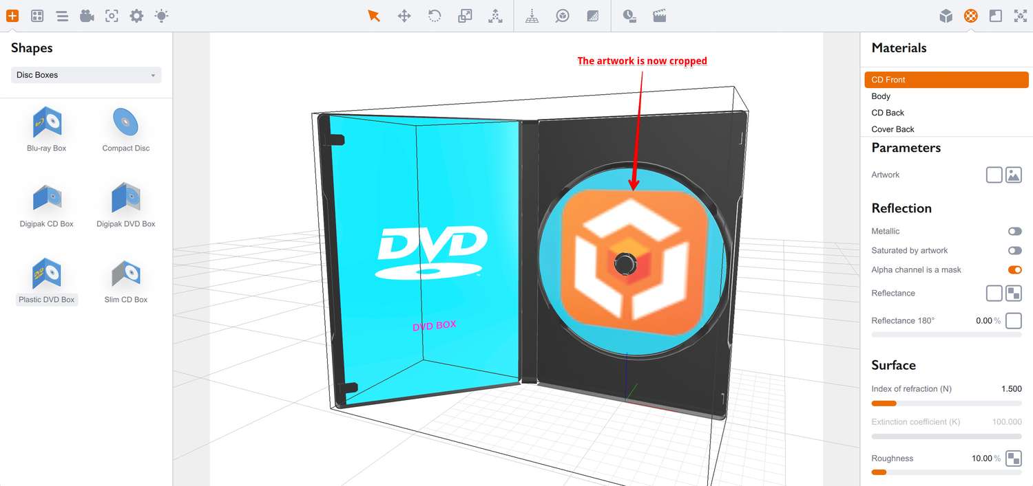The image size is (1033, 486).
Task: Open the grid layout panel icon
Action: [x=37, y=15]
